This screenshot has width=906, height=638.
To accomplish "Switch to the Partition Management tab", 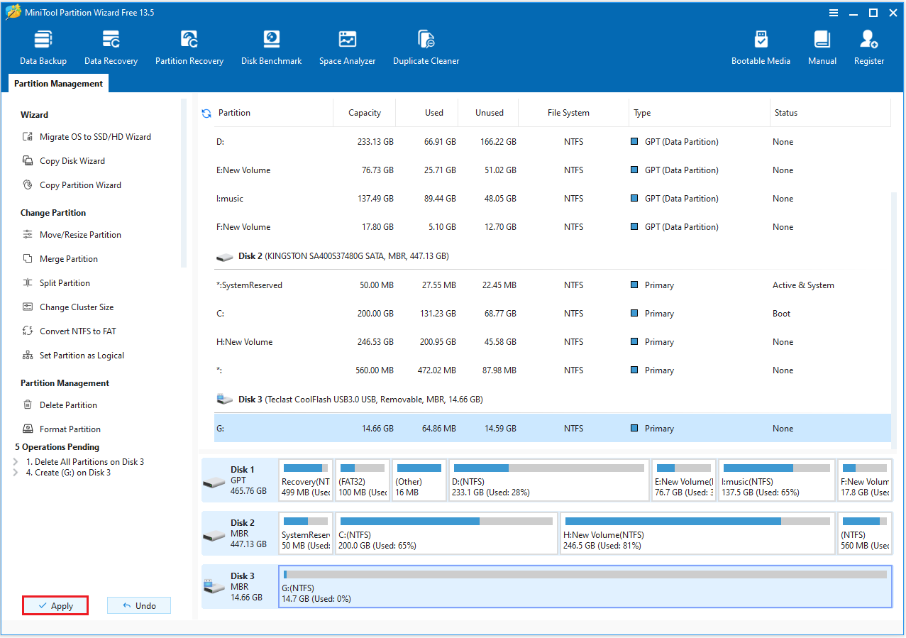I will pyautogui.click(x=57, y=83).
